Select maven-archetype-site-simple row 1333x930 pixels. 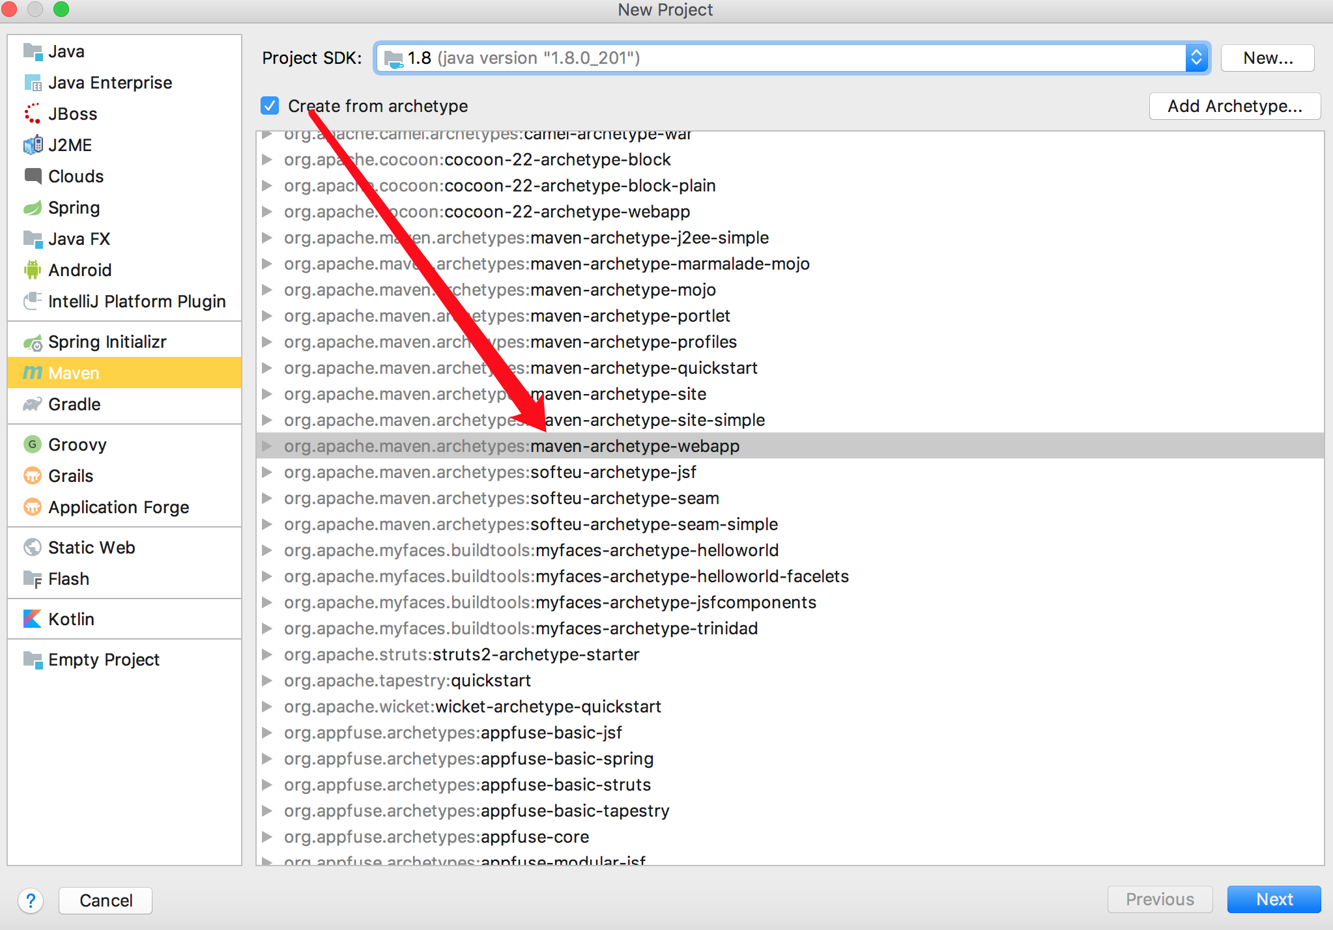click(x=790, y=419)
